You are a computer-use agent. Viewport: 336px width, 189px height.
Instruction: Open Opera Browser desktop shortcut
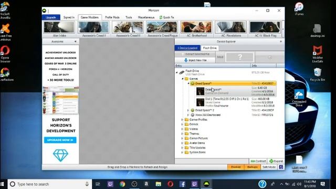(x=5, y=54)
